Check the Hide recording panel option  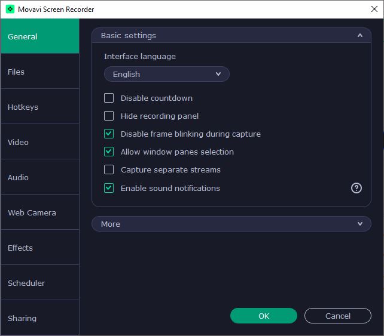click(x=109, y=116)
